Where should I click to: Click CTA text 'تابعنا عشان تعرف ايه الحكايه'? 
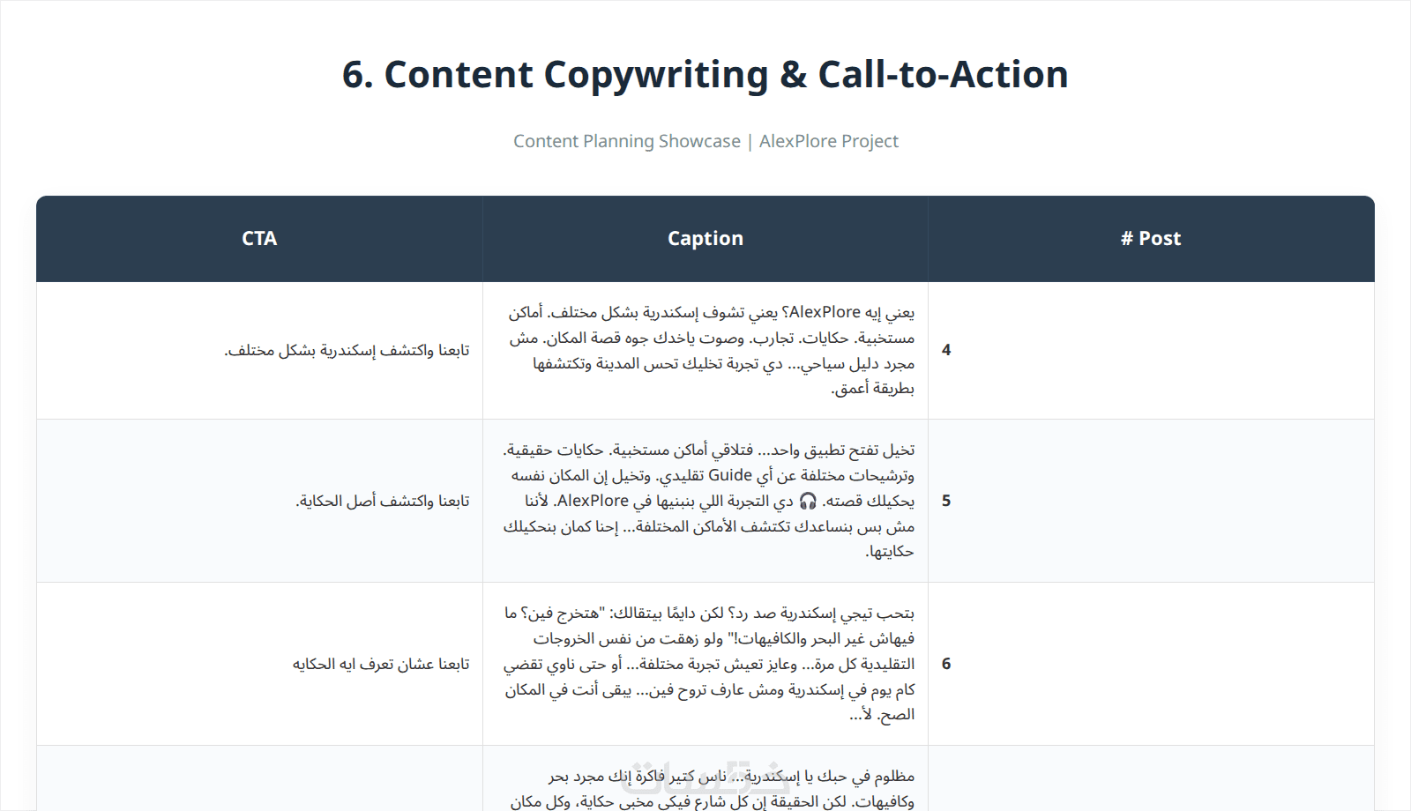pyautogui.click(x=381, y=665)
